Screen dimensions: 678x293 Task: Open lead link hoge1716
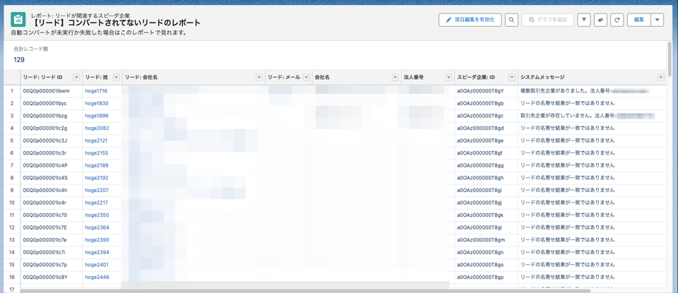(x=96, y=91)
